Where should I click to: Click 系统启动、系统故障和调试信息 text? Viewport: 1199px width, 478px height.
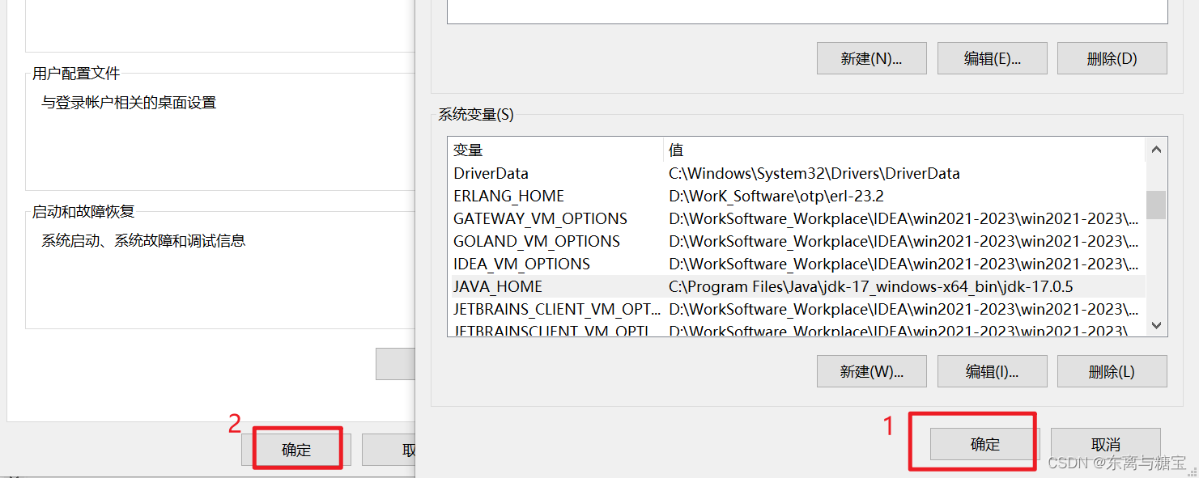pos(143,240)
